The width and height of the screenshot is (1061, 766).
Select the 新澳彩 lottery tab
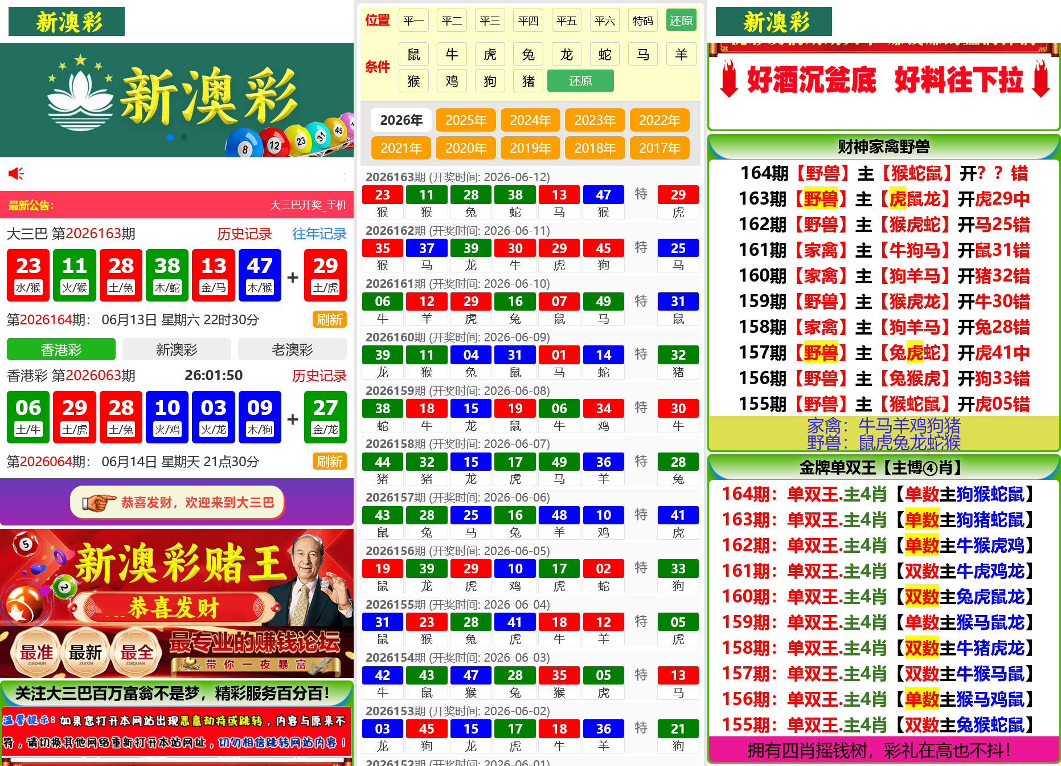(177, 349)
